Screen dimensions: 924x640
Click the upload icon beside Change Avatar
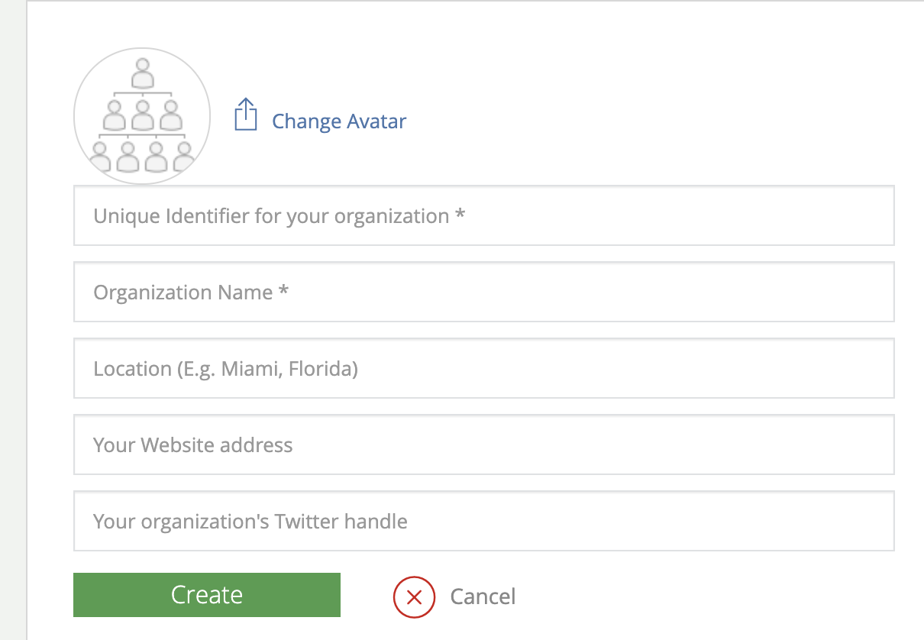(x=245, y=115)
